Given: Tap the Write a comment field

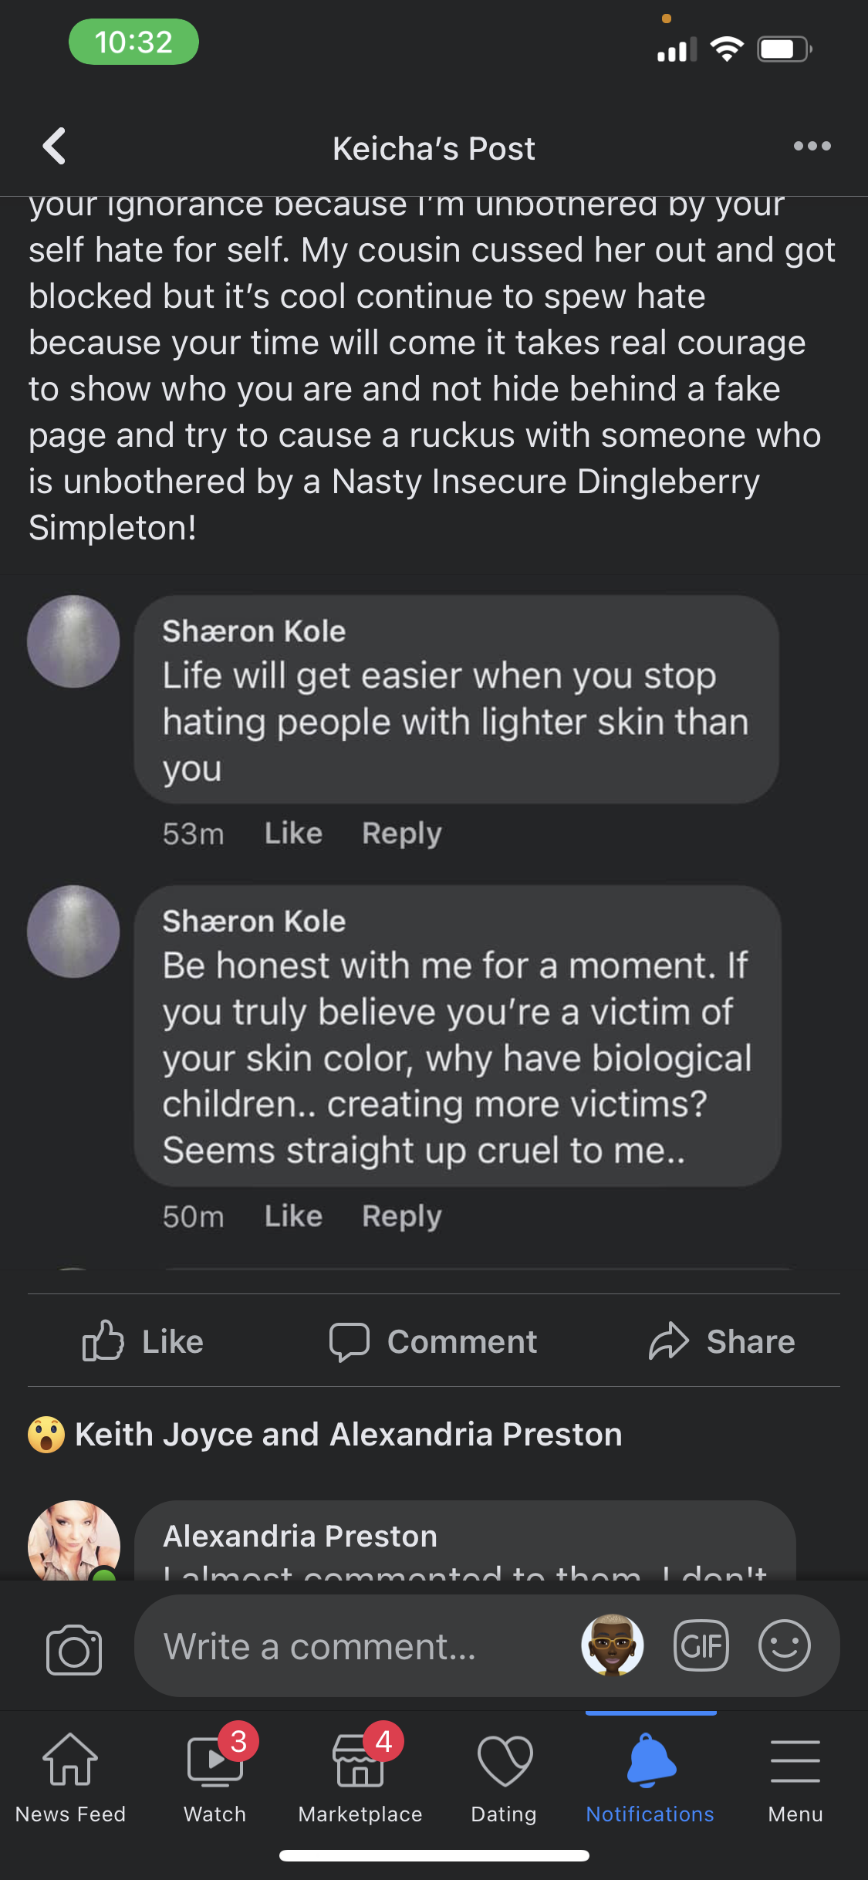Looking at the screenshot, I should point(355,1646).
